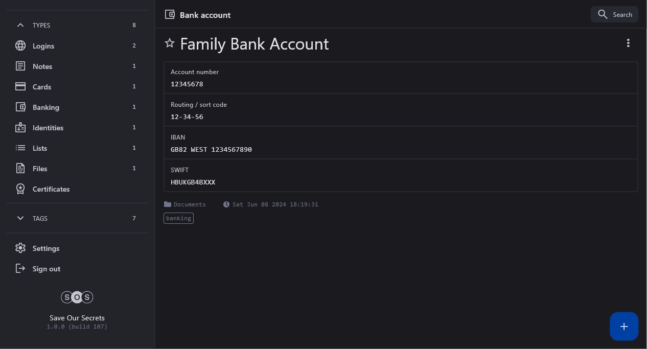Collapse the Types section chevron
Viewport: 647px width, 349px height.
[20, 25]
